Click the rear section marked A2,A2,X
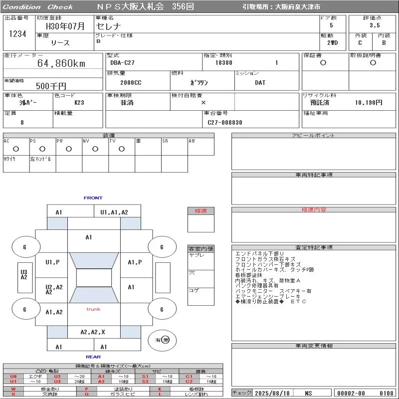Viewport: 399px width, 399px height. [x=93, y=332]
